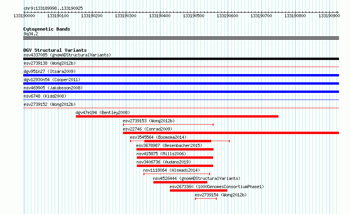Open the nsv4526444 (gnomADStructuralVariants) label
The height and width of the screenshot is (214, 350).
[x=197, y=178]
